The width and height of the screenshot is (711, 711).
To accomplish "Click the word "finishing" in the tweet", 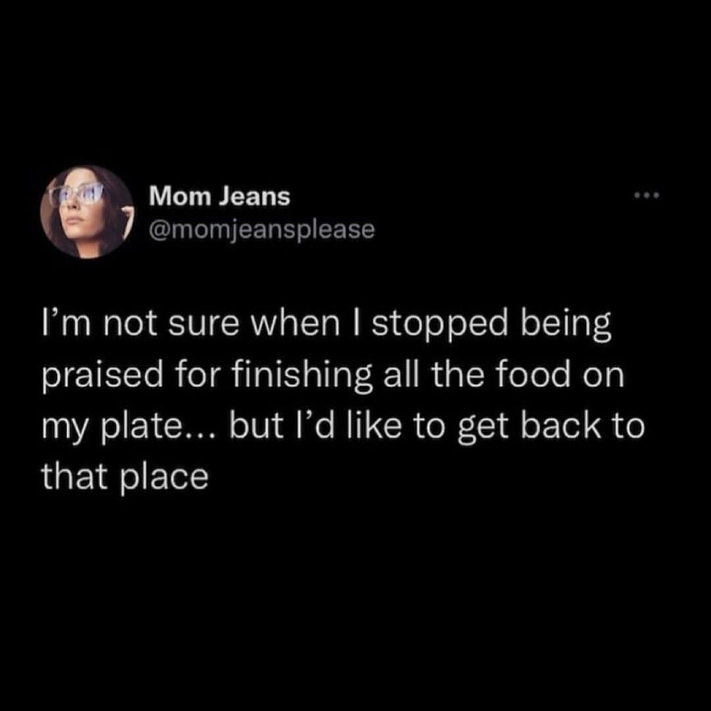I will [x=302, y=377].
